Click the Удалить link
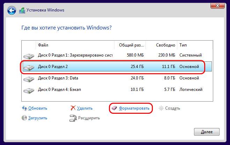This screenshot has height=145, width=230. click(x=85, y=108)
